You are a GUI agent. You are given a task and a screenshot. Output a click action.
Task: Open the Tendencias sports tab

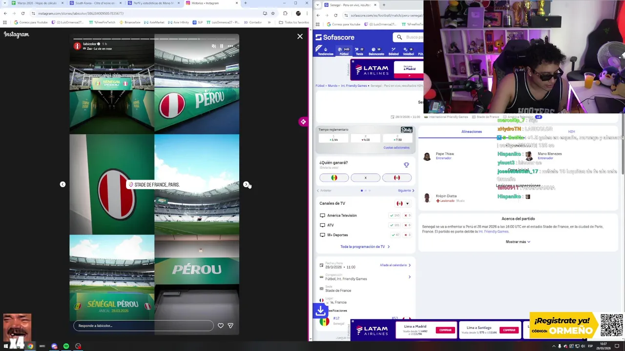(325, 51)
